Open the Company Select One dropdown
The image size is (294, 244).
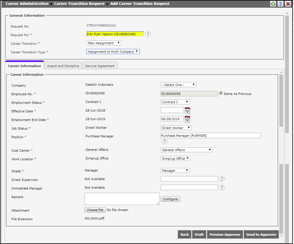pyautogui.click(x=178, y=85)
